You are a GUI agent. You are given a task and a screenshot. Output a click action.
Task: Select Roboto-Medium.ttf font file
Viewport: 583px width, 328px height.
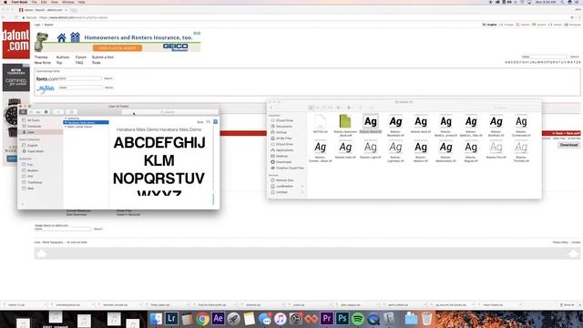click(421, 150)
